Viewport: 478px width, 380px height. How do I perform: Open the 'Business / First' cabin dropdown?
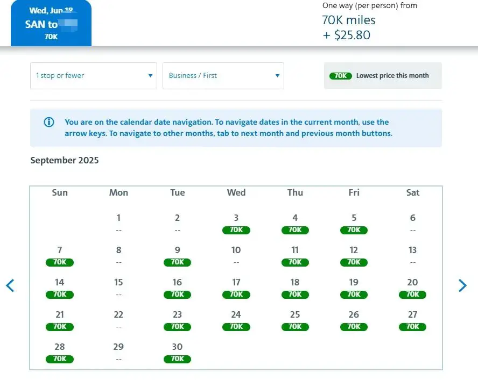[223, 76]
